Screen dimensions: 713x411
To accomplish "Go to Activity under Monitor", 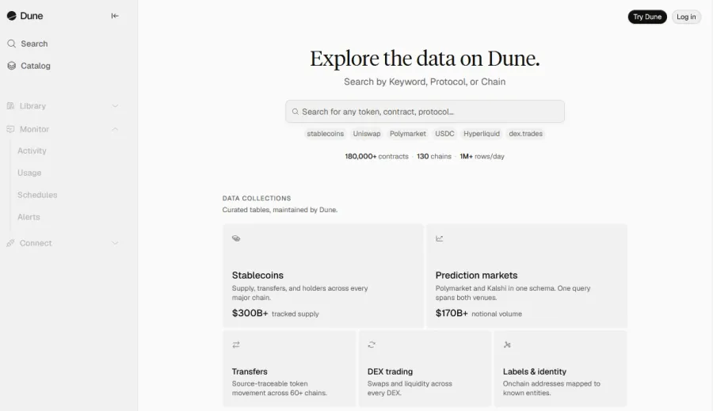I will (32, 151).
